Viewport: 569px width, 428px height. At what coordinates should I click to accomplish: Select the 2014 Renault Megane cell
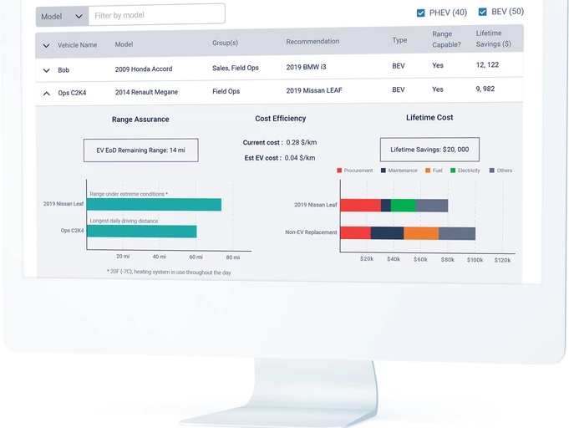[x=146, y=92]
